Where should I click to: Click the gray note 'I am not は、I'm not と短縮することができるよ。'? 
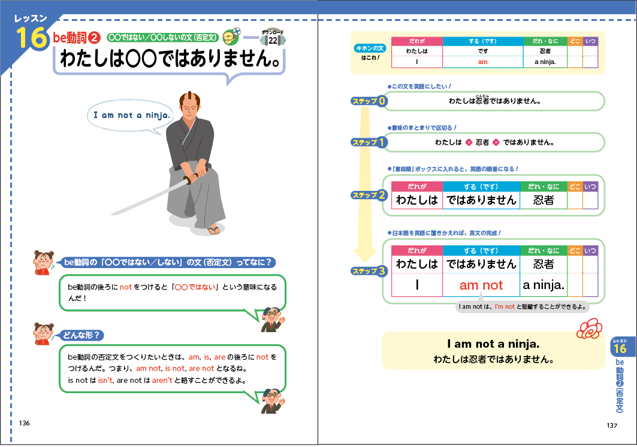[523, 306]
